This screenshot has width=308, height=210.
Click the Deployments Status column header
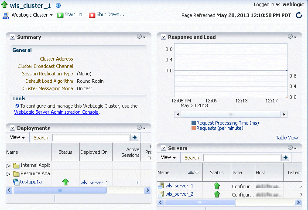(65, 152)
